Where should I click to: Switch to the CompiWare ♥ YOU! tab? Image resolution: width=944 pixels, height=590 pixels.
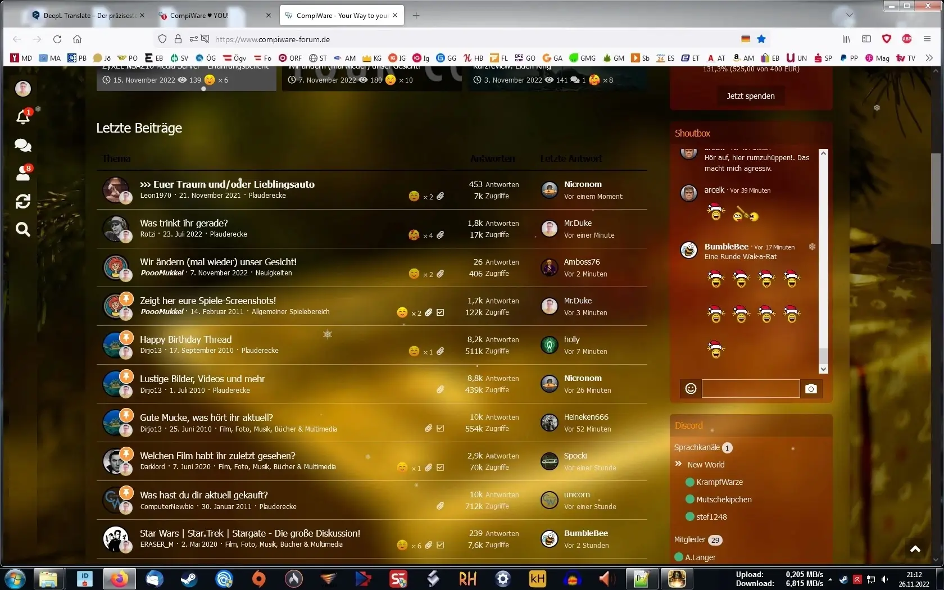[214, 16]
